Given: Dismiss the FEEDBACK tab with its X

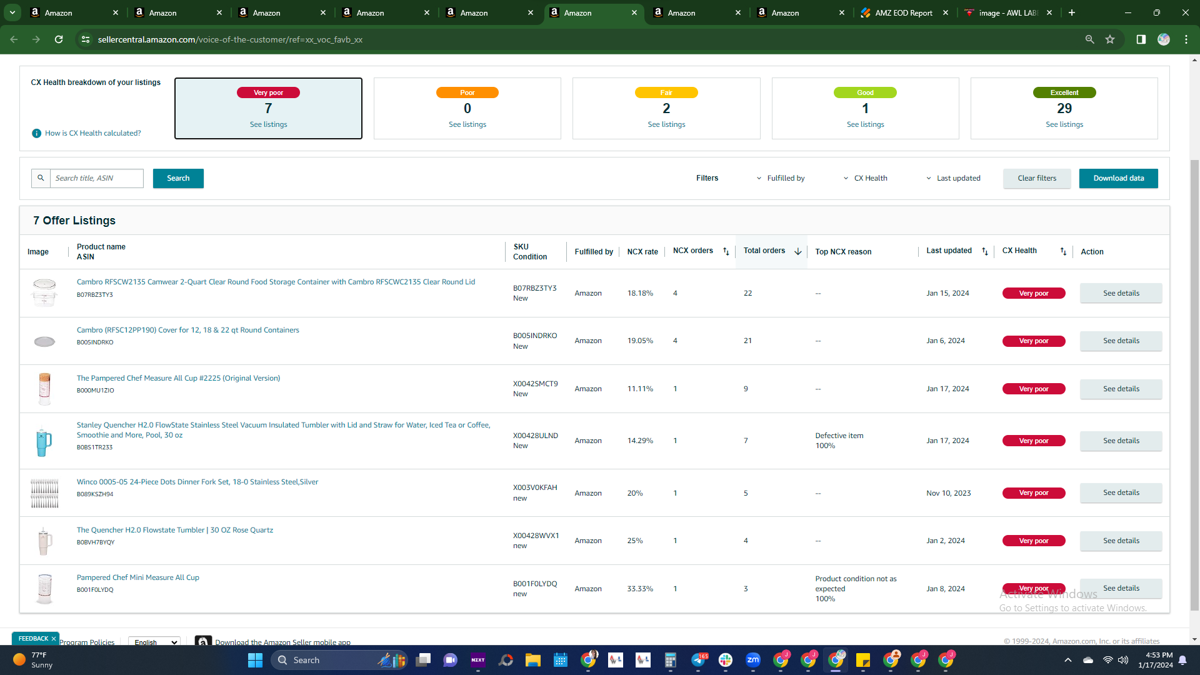Looking at the screenshot, I should click(54, 639).
